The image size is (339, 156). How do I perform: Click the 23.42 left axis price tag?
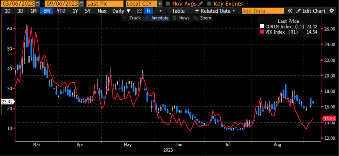(8, 101)
